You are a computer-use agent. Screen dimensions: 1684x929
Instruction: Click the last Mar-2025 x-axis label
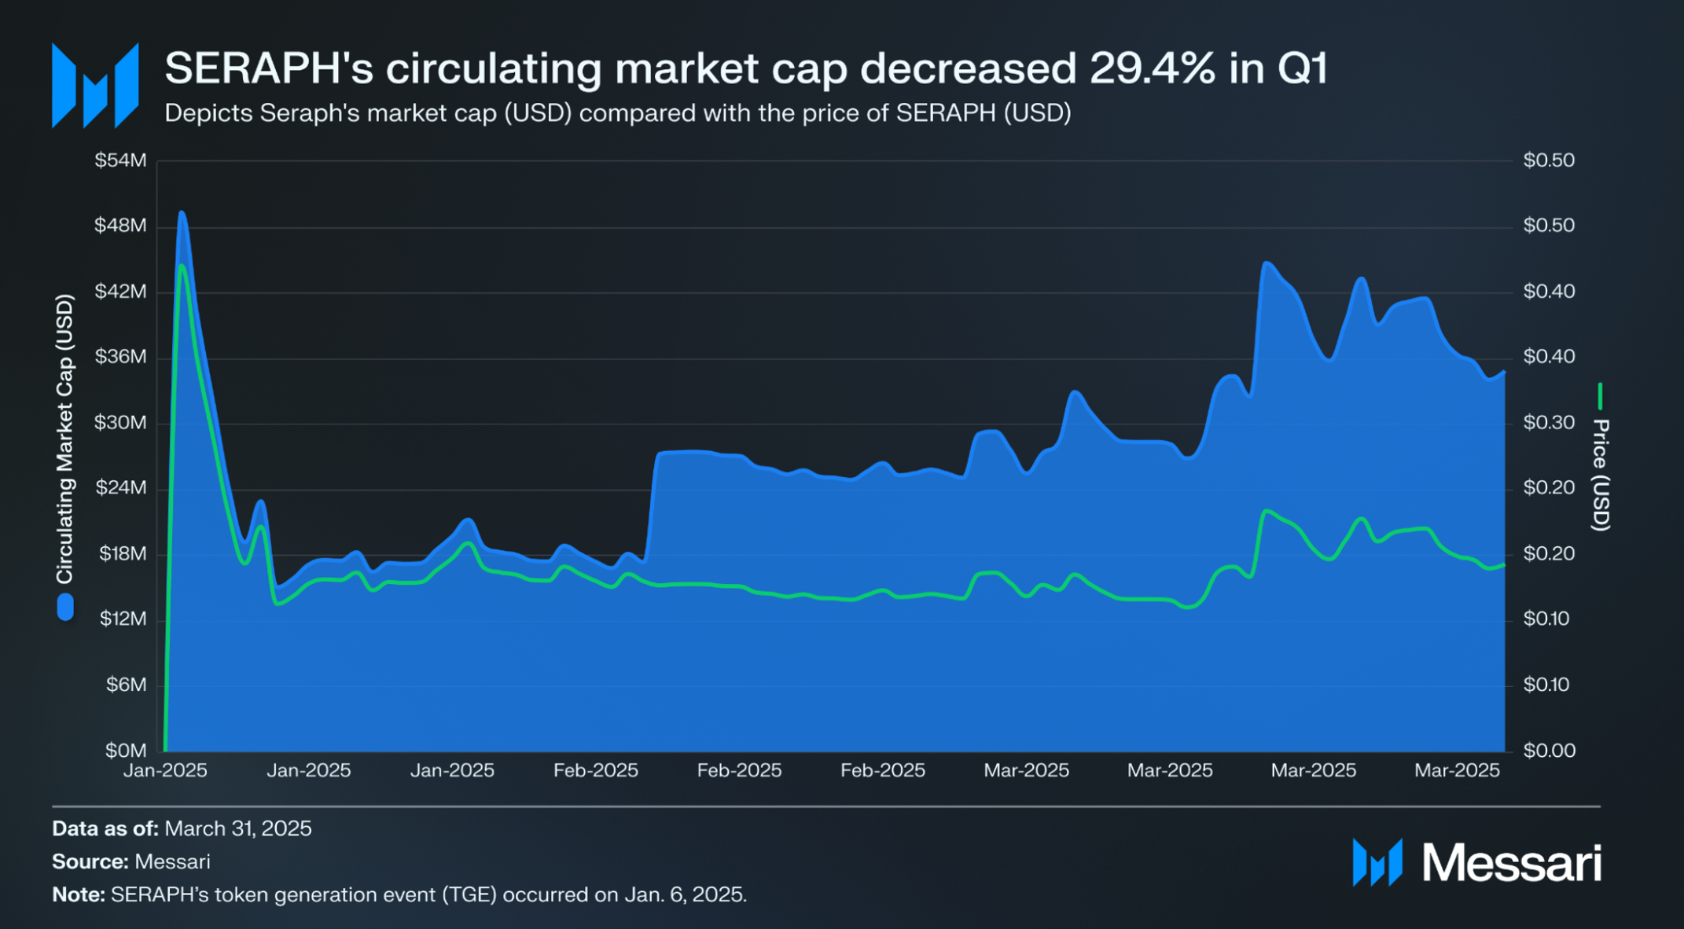pyautogui.click(x=1457, y=770)
